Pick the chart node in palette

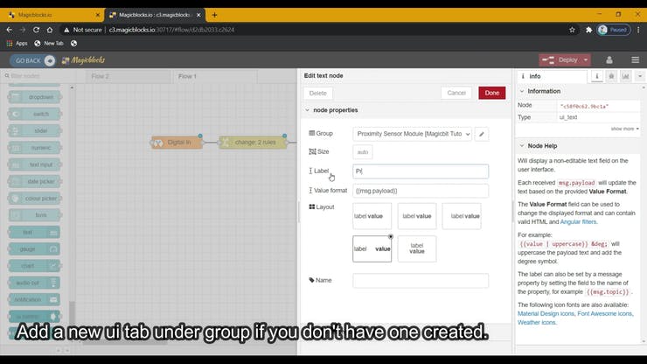pyautogui.click(x=35, y=266)
